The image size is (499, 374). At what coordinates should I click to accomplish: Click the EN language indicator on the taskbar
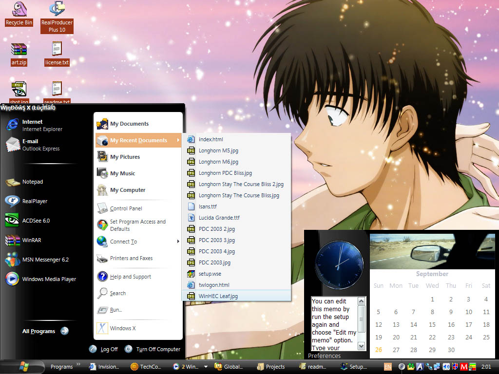click(387, 367)
